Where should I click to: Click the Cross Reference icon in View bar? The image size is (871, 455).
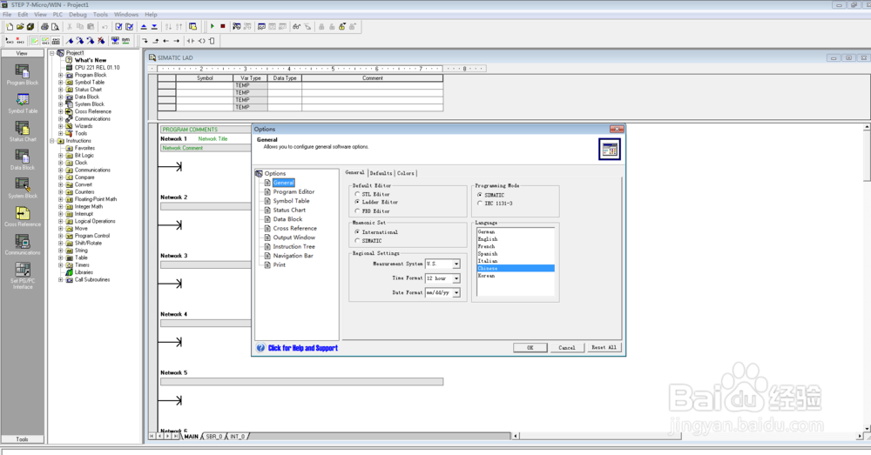[x=23, y=213]
